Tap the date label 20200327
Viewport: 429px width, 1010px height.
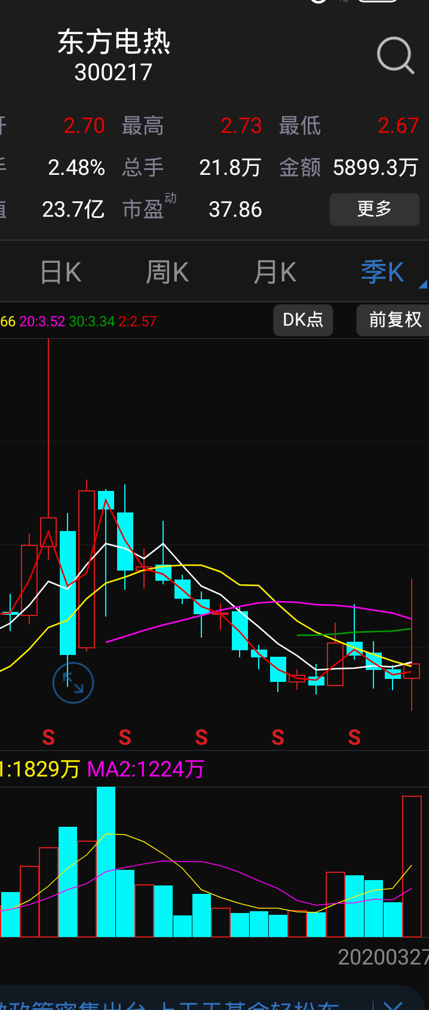pos(383,957)
